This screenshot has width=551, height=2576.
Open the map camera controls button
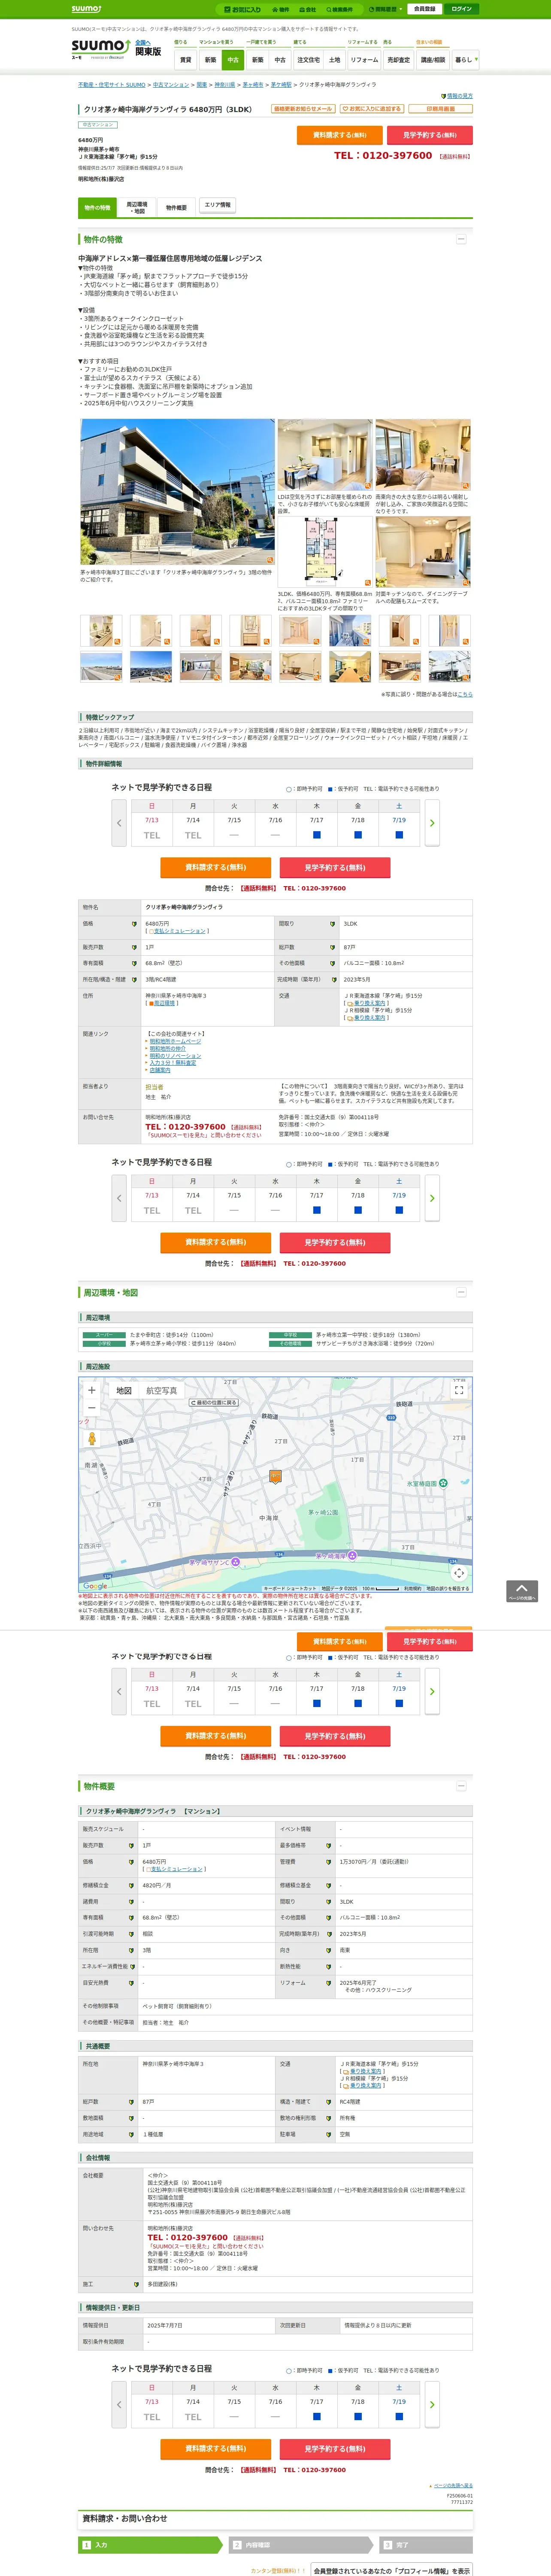pyautogui.click(x=459, y=1573)
